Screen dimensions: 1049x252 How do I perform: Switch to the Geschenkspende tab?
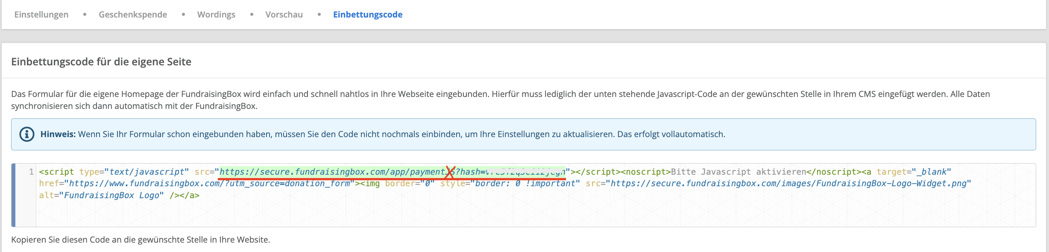point(133,15)
